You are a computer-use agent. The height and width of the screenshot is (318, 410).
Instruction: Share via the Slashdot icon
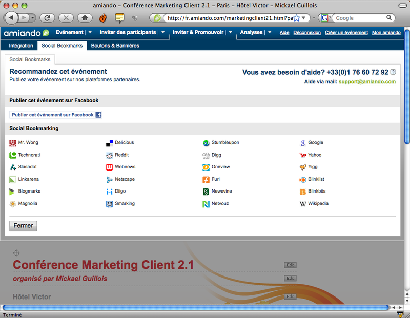coord(12,167)
